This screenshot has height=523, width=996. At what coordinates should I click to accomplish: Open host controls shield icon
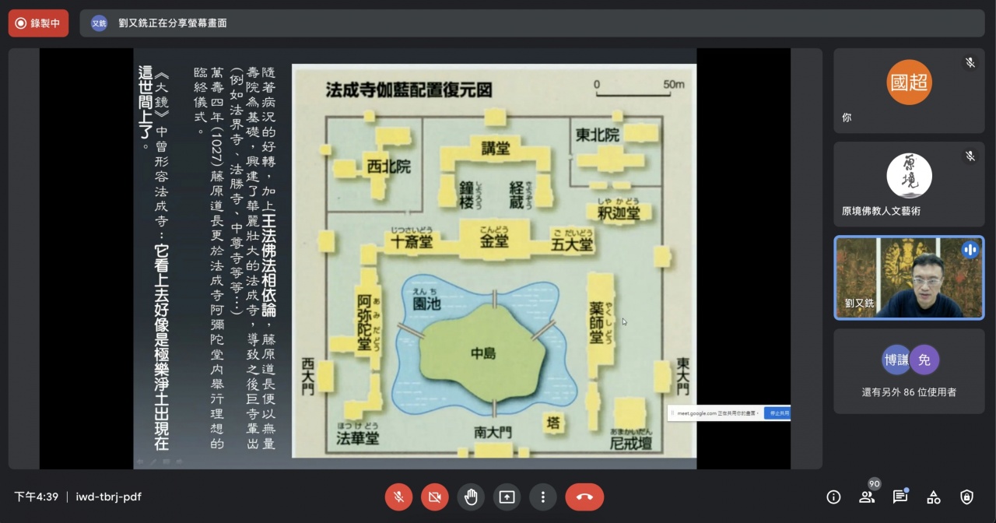click(966, 497)
